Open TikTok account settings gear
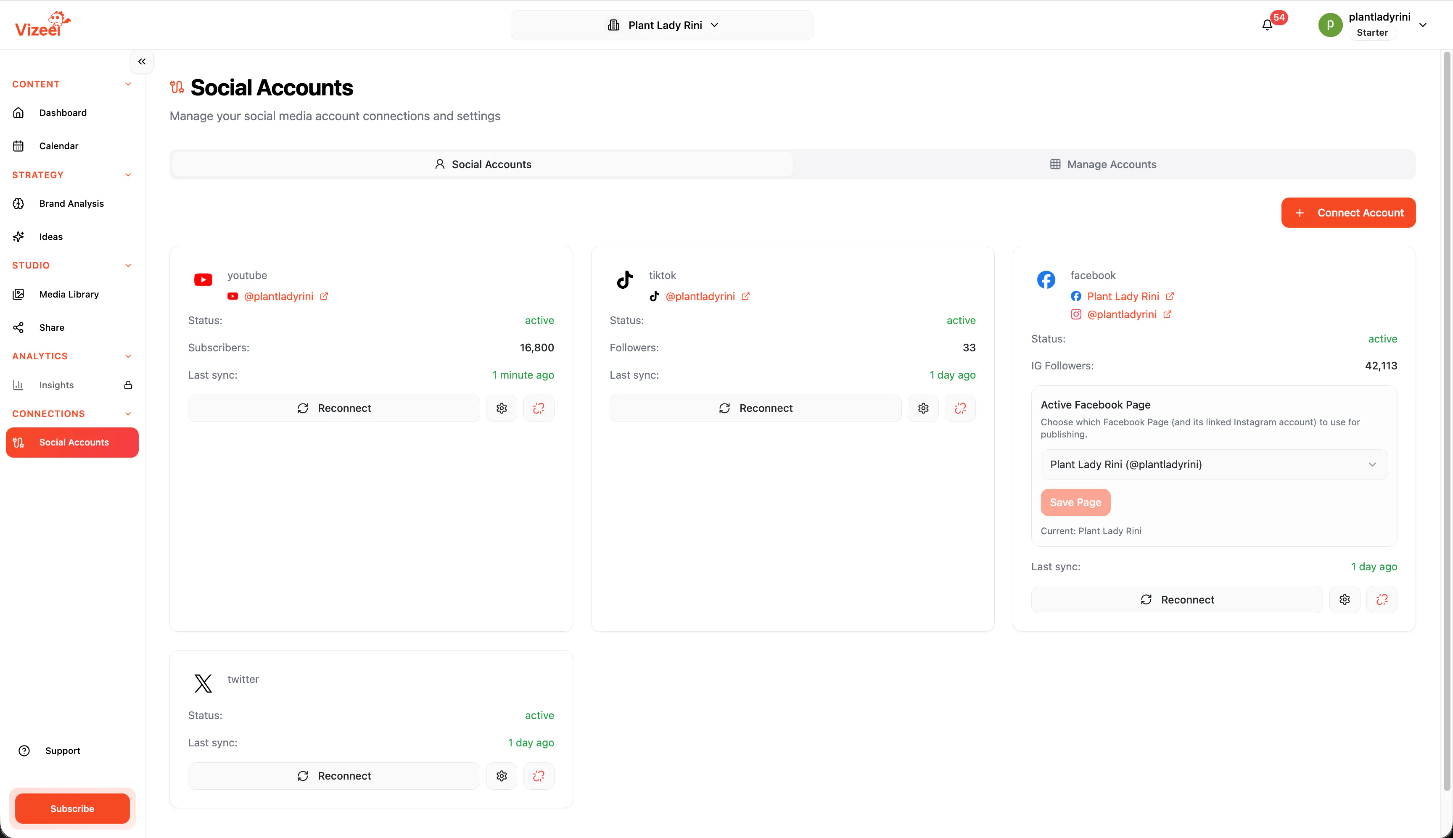Viewport: 1453px width, 838px height. [923, 408]
